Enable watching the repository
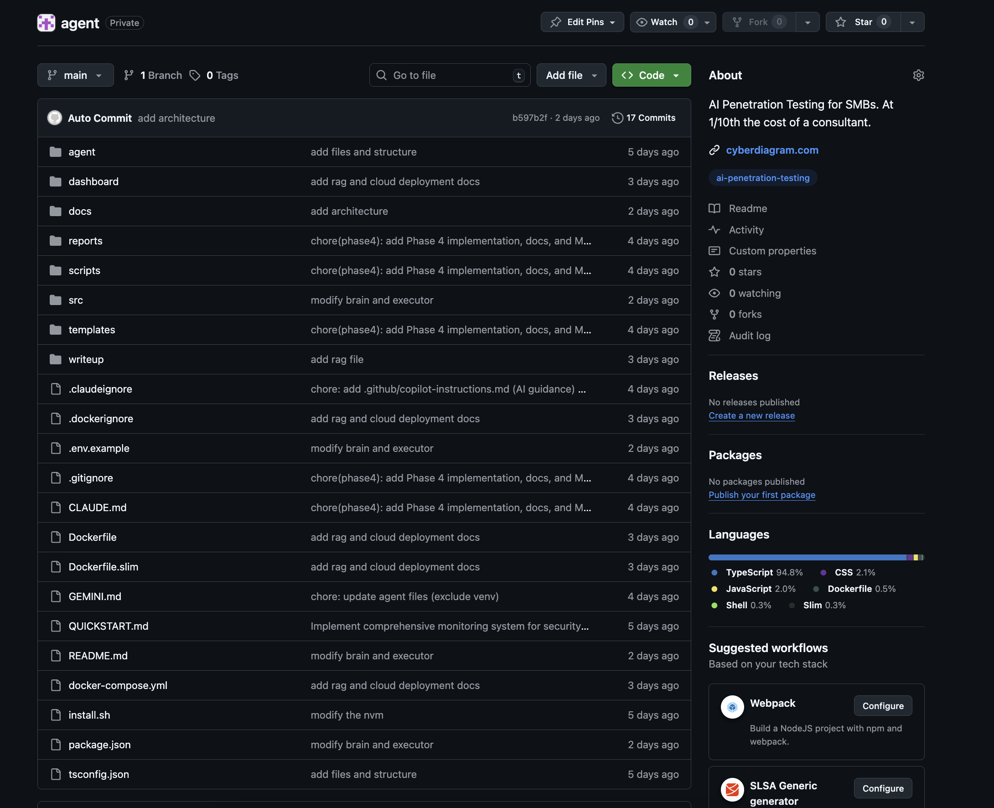 coord(663,22)
